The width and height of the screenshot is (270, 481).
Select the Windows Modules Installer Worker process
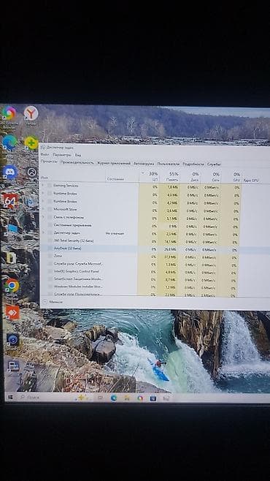pyautogui.click(x=78, y=287)
